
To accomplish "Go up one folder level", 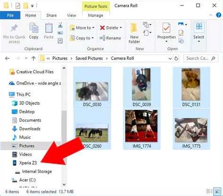I will pos(33,58).
